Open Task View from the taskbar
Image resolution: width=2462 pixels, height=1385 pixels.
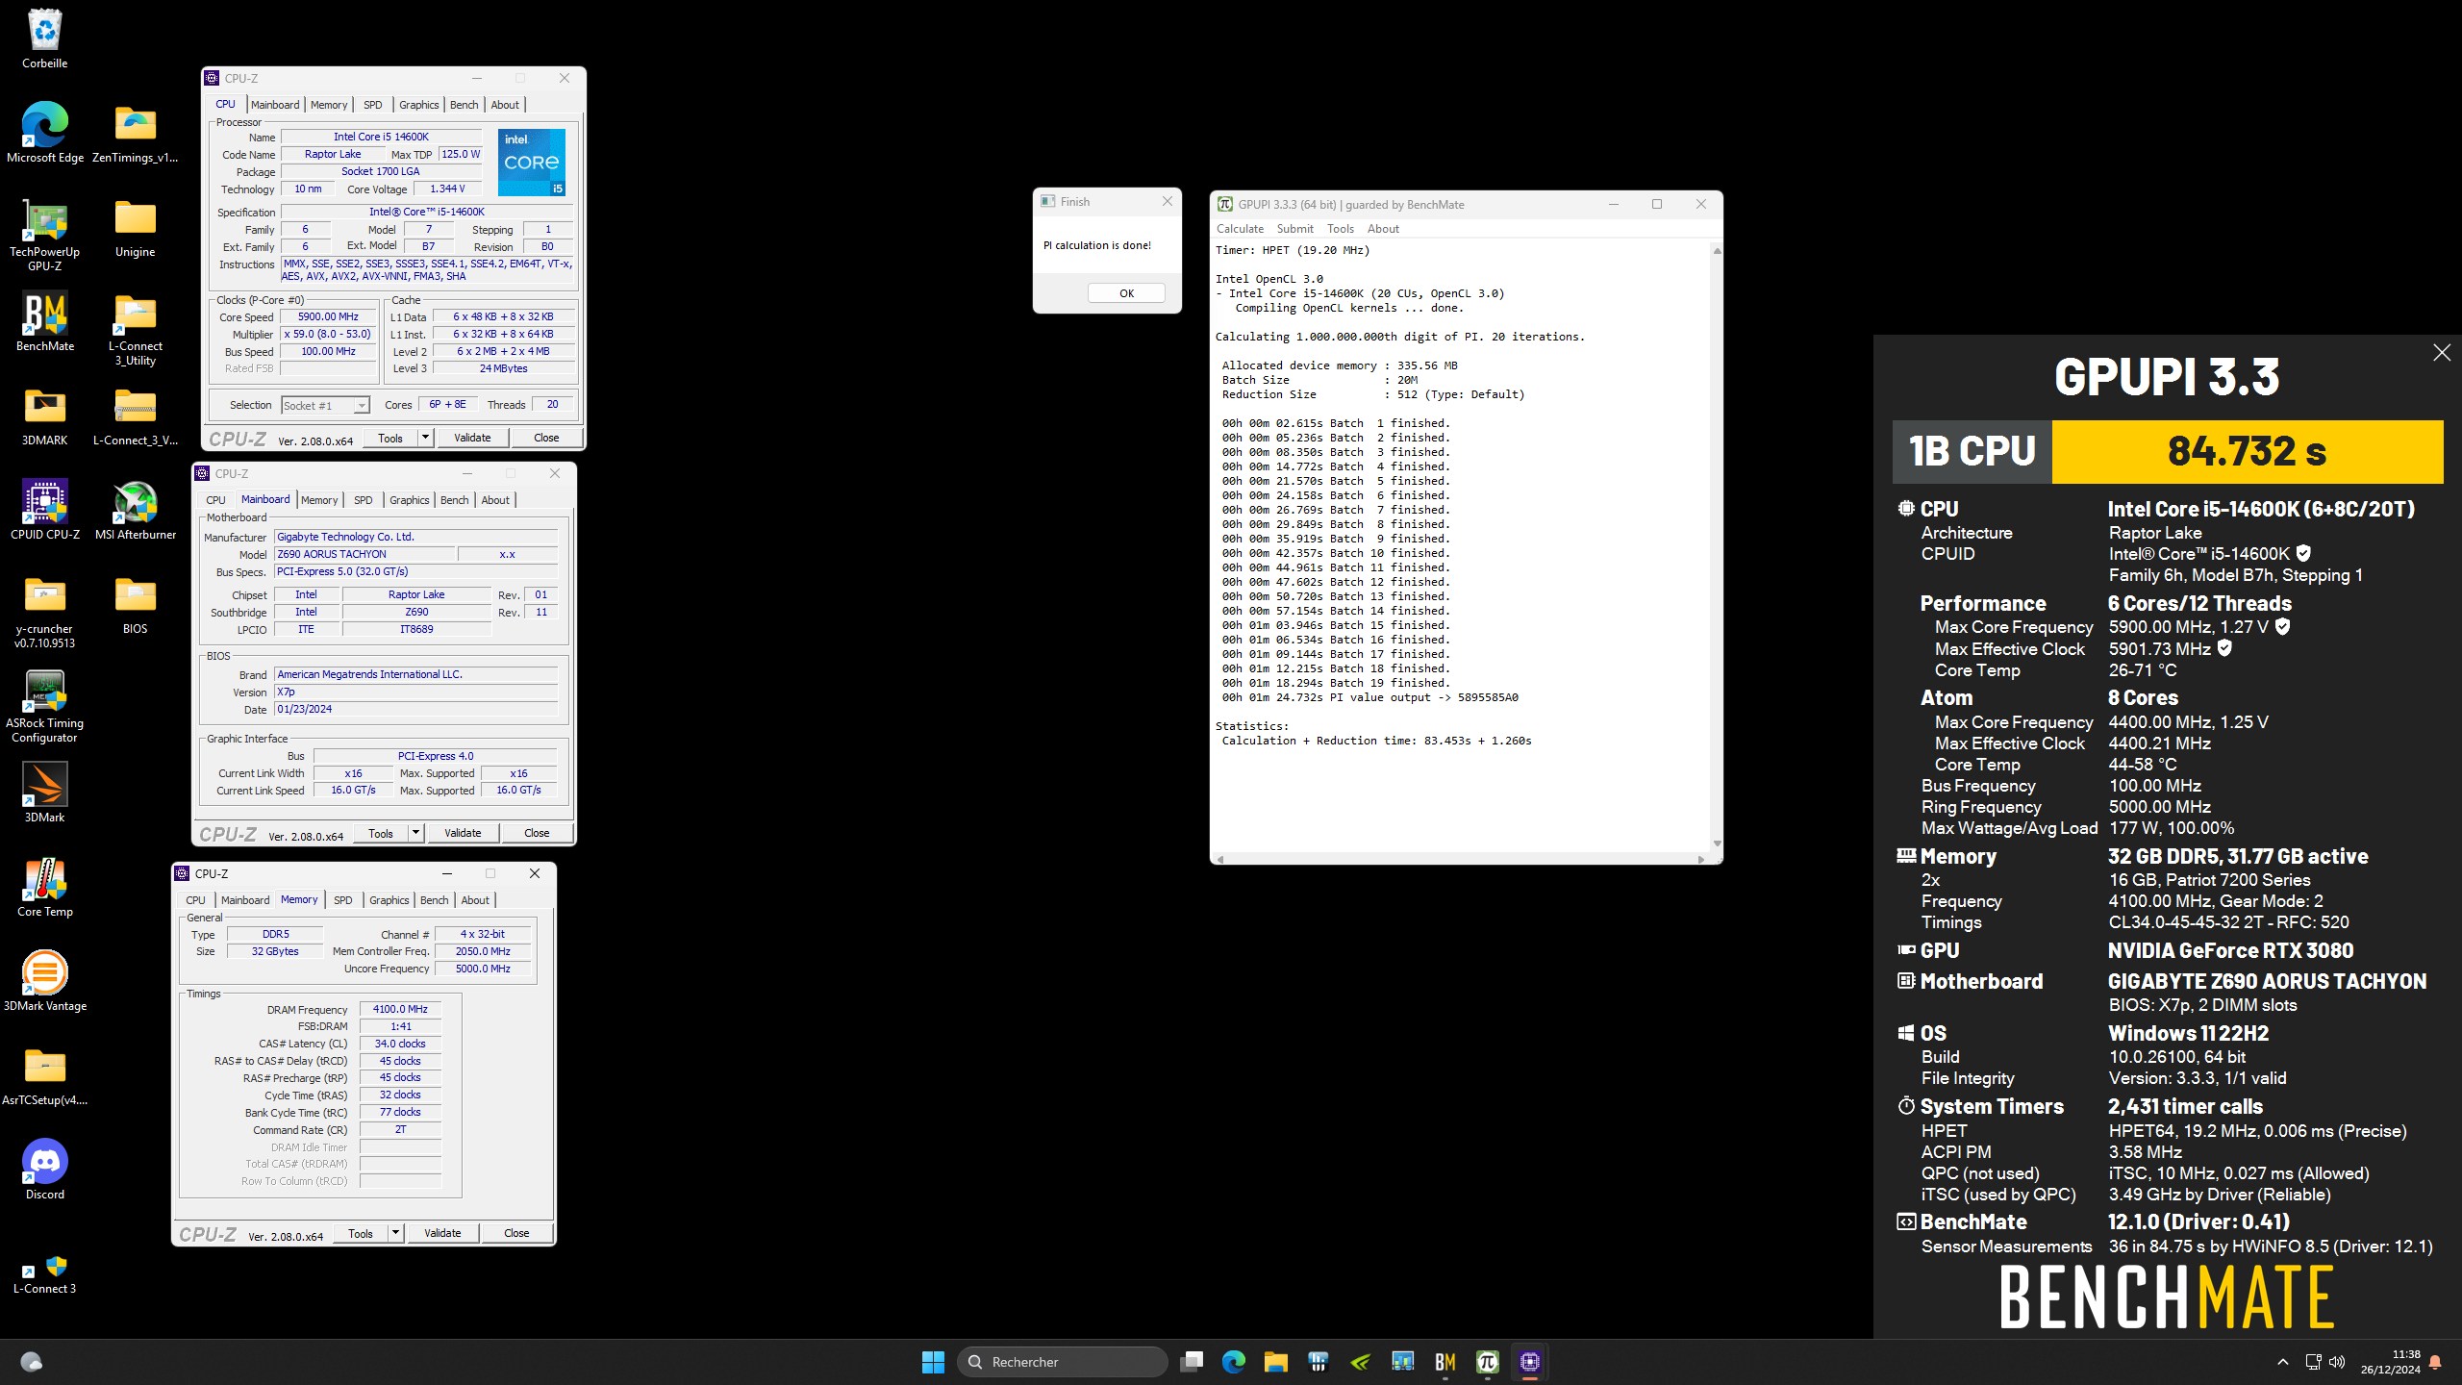[x=1191, y=1362]
